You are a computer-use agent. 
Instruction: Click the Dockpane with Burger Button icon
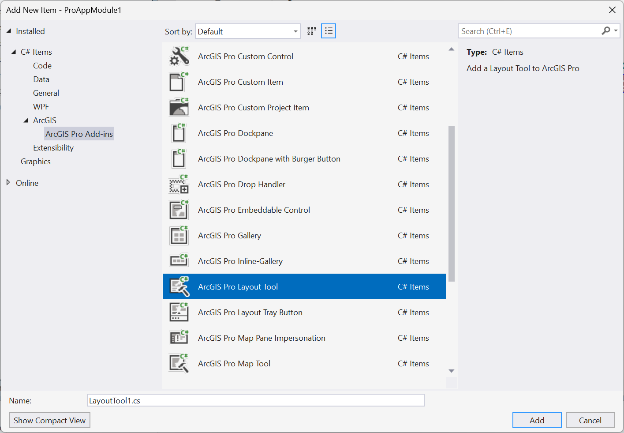(x=179, y=158)
